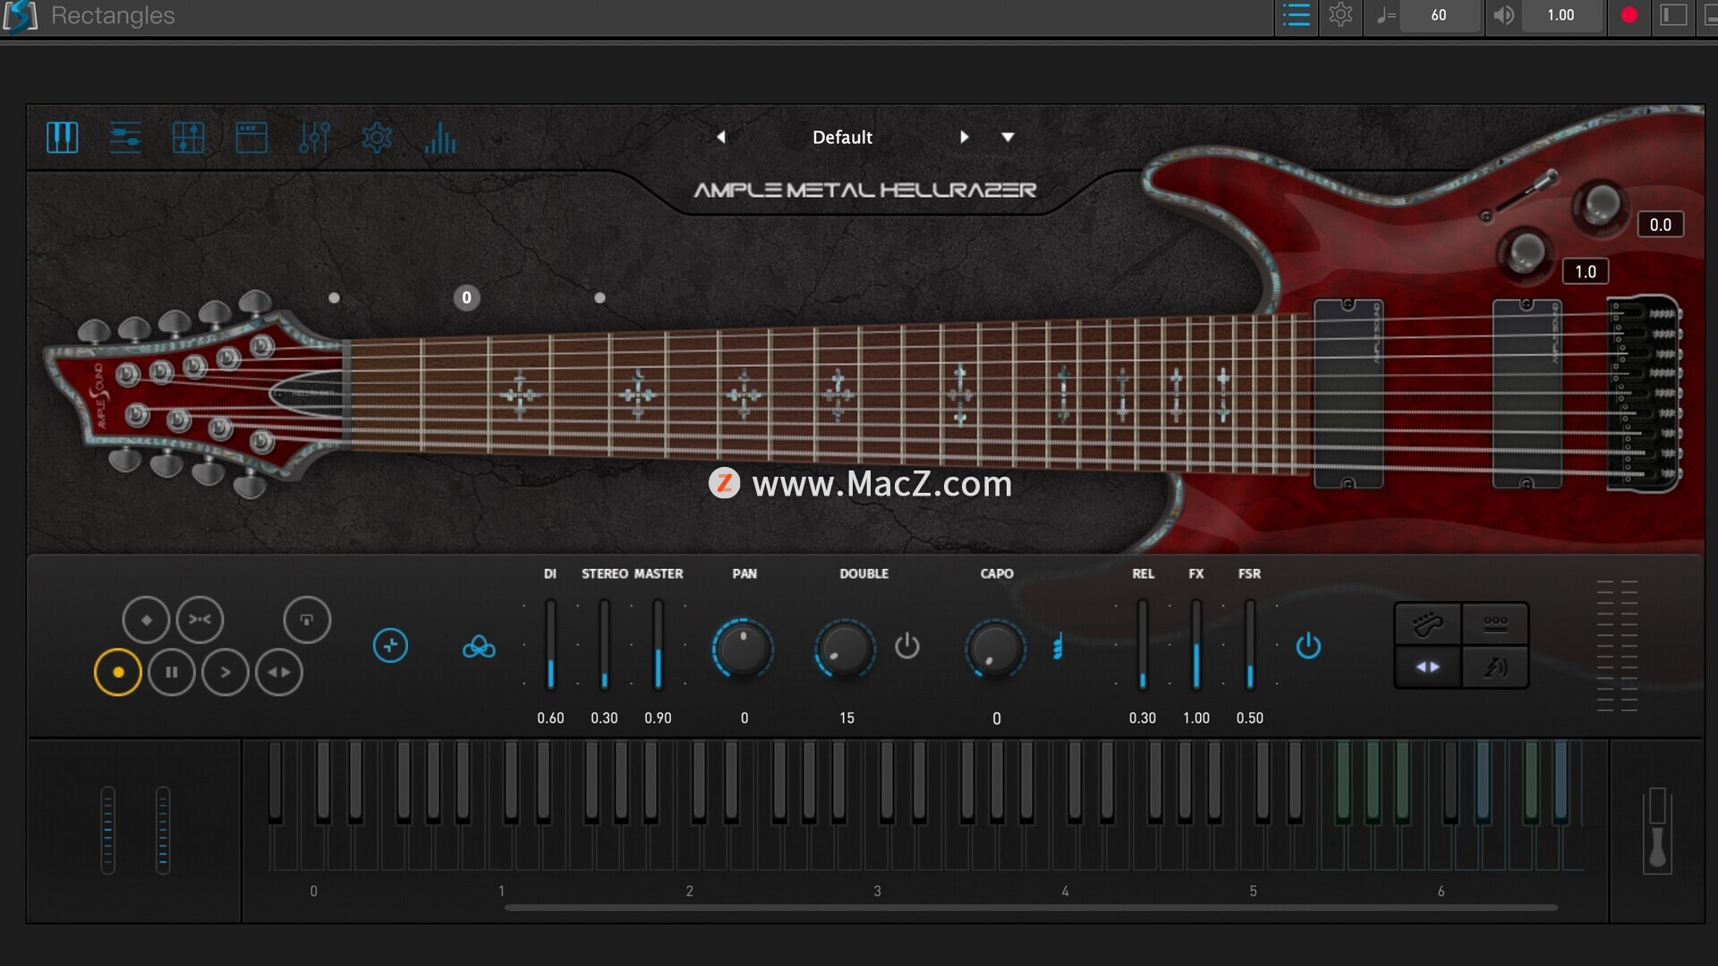The height and width of the screenshot is (966, 1718).
Task: Click the DOUBLE value 15
Action: point(846,717)
